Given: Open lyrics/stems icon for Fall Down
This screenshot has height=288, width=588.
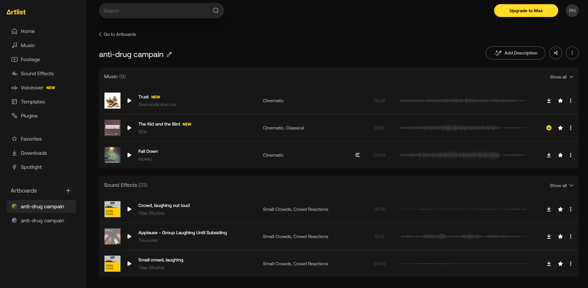Looking at the screenshot, I should [x=357, y=155].
